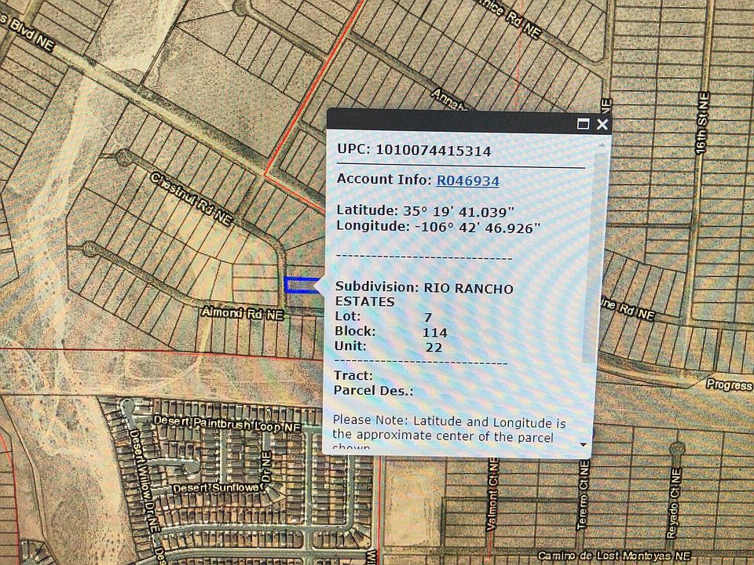Maximize the parcel info popup
This screenshot has width=754, height=565.
click(x=583, y=124)
